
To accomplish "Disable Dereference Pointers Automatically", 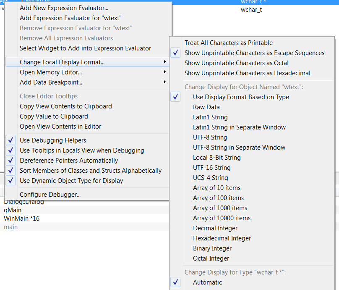I will tap(69, 161).
